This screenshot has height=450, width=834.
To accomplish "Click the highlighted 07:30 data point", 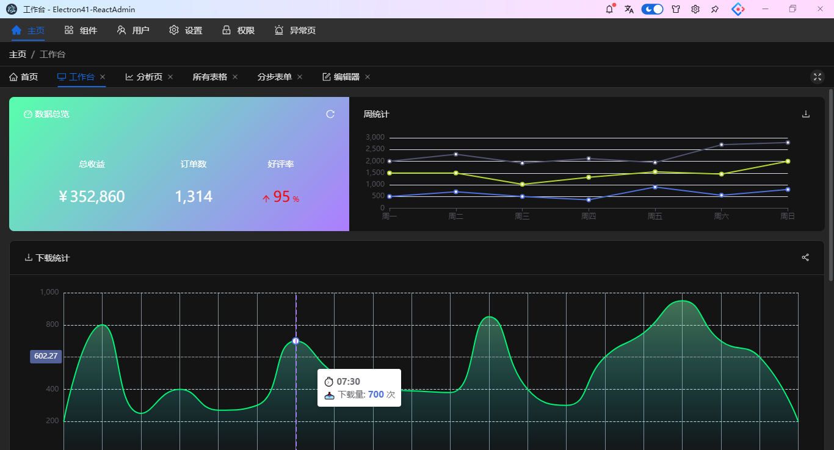I will point(296,341).
